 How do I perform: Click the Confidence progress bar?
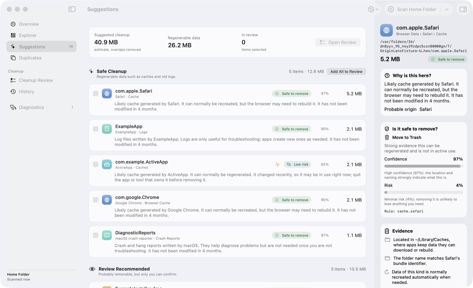click(424, 166)
